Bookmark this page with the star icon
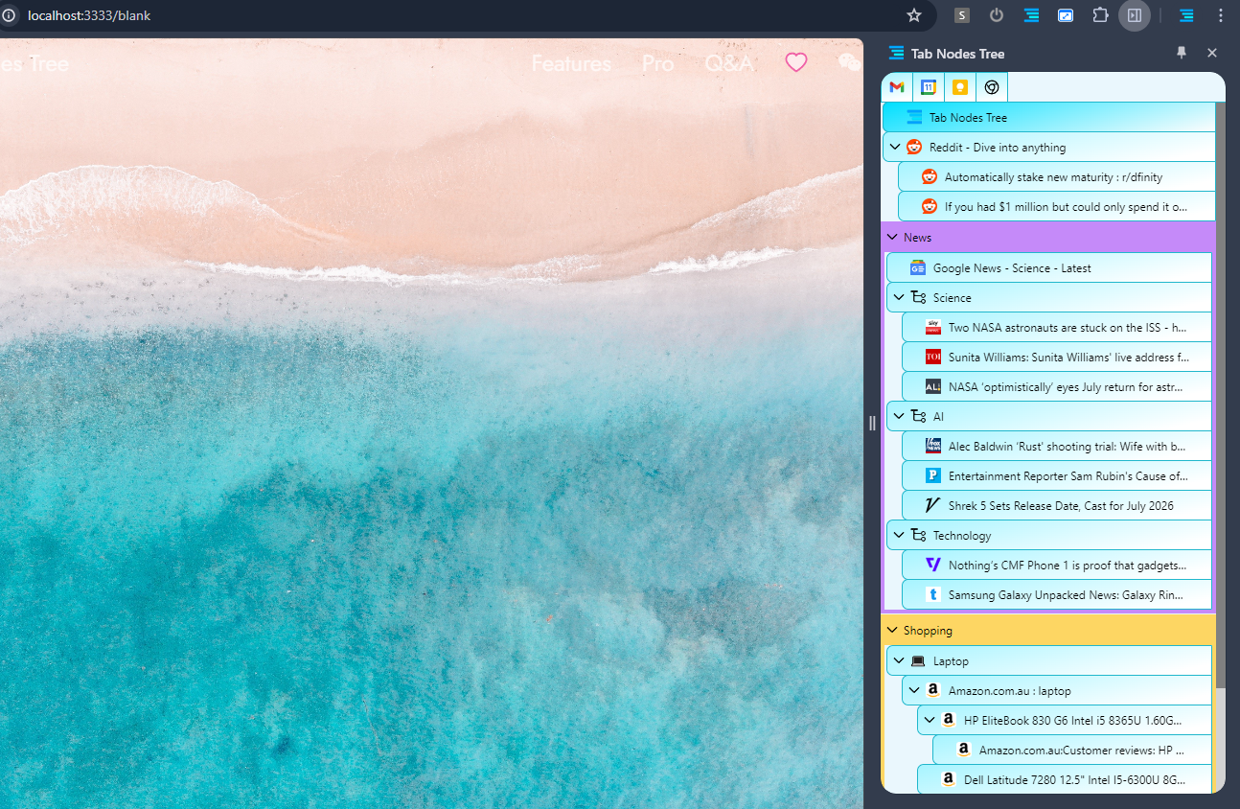This screenshot has height=809, width=1240. (914, 15)
